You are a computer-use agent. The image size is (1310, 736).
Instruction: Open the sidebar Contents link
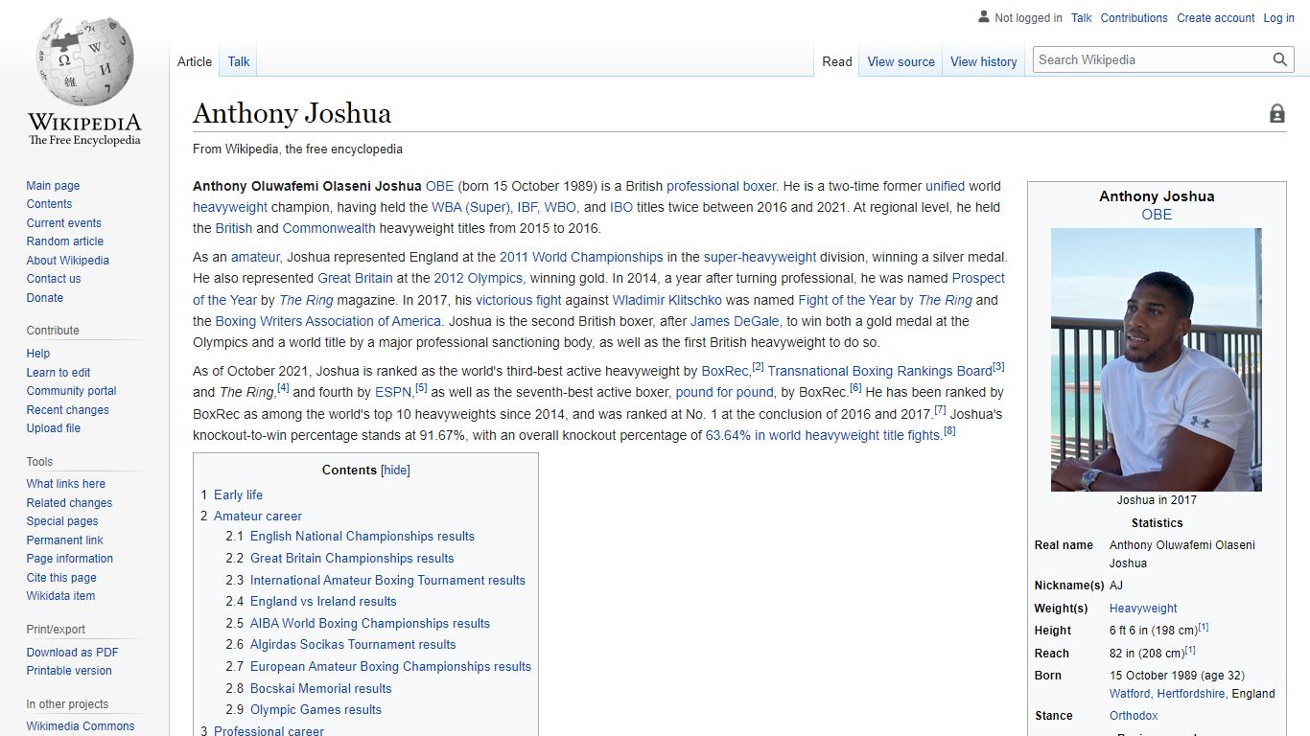pos(49,204)
